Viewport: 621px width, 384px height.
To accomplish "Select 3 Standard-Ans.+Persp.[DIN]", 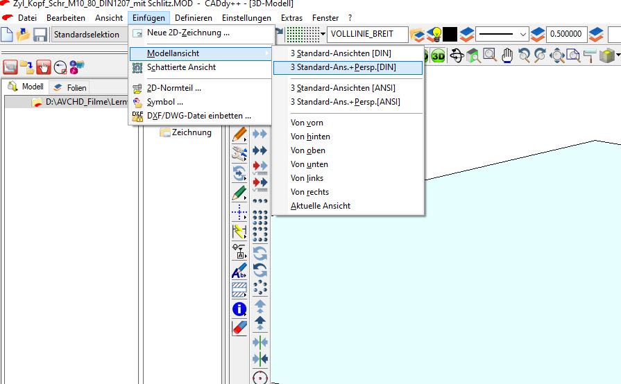I will [348, 68].
